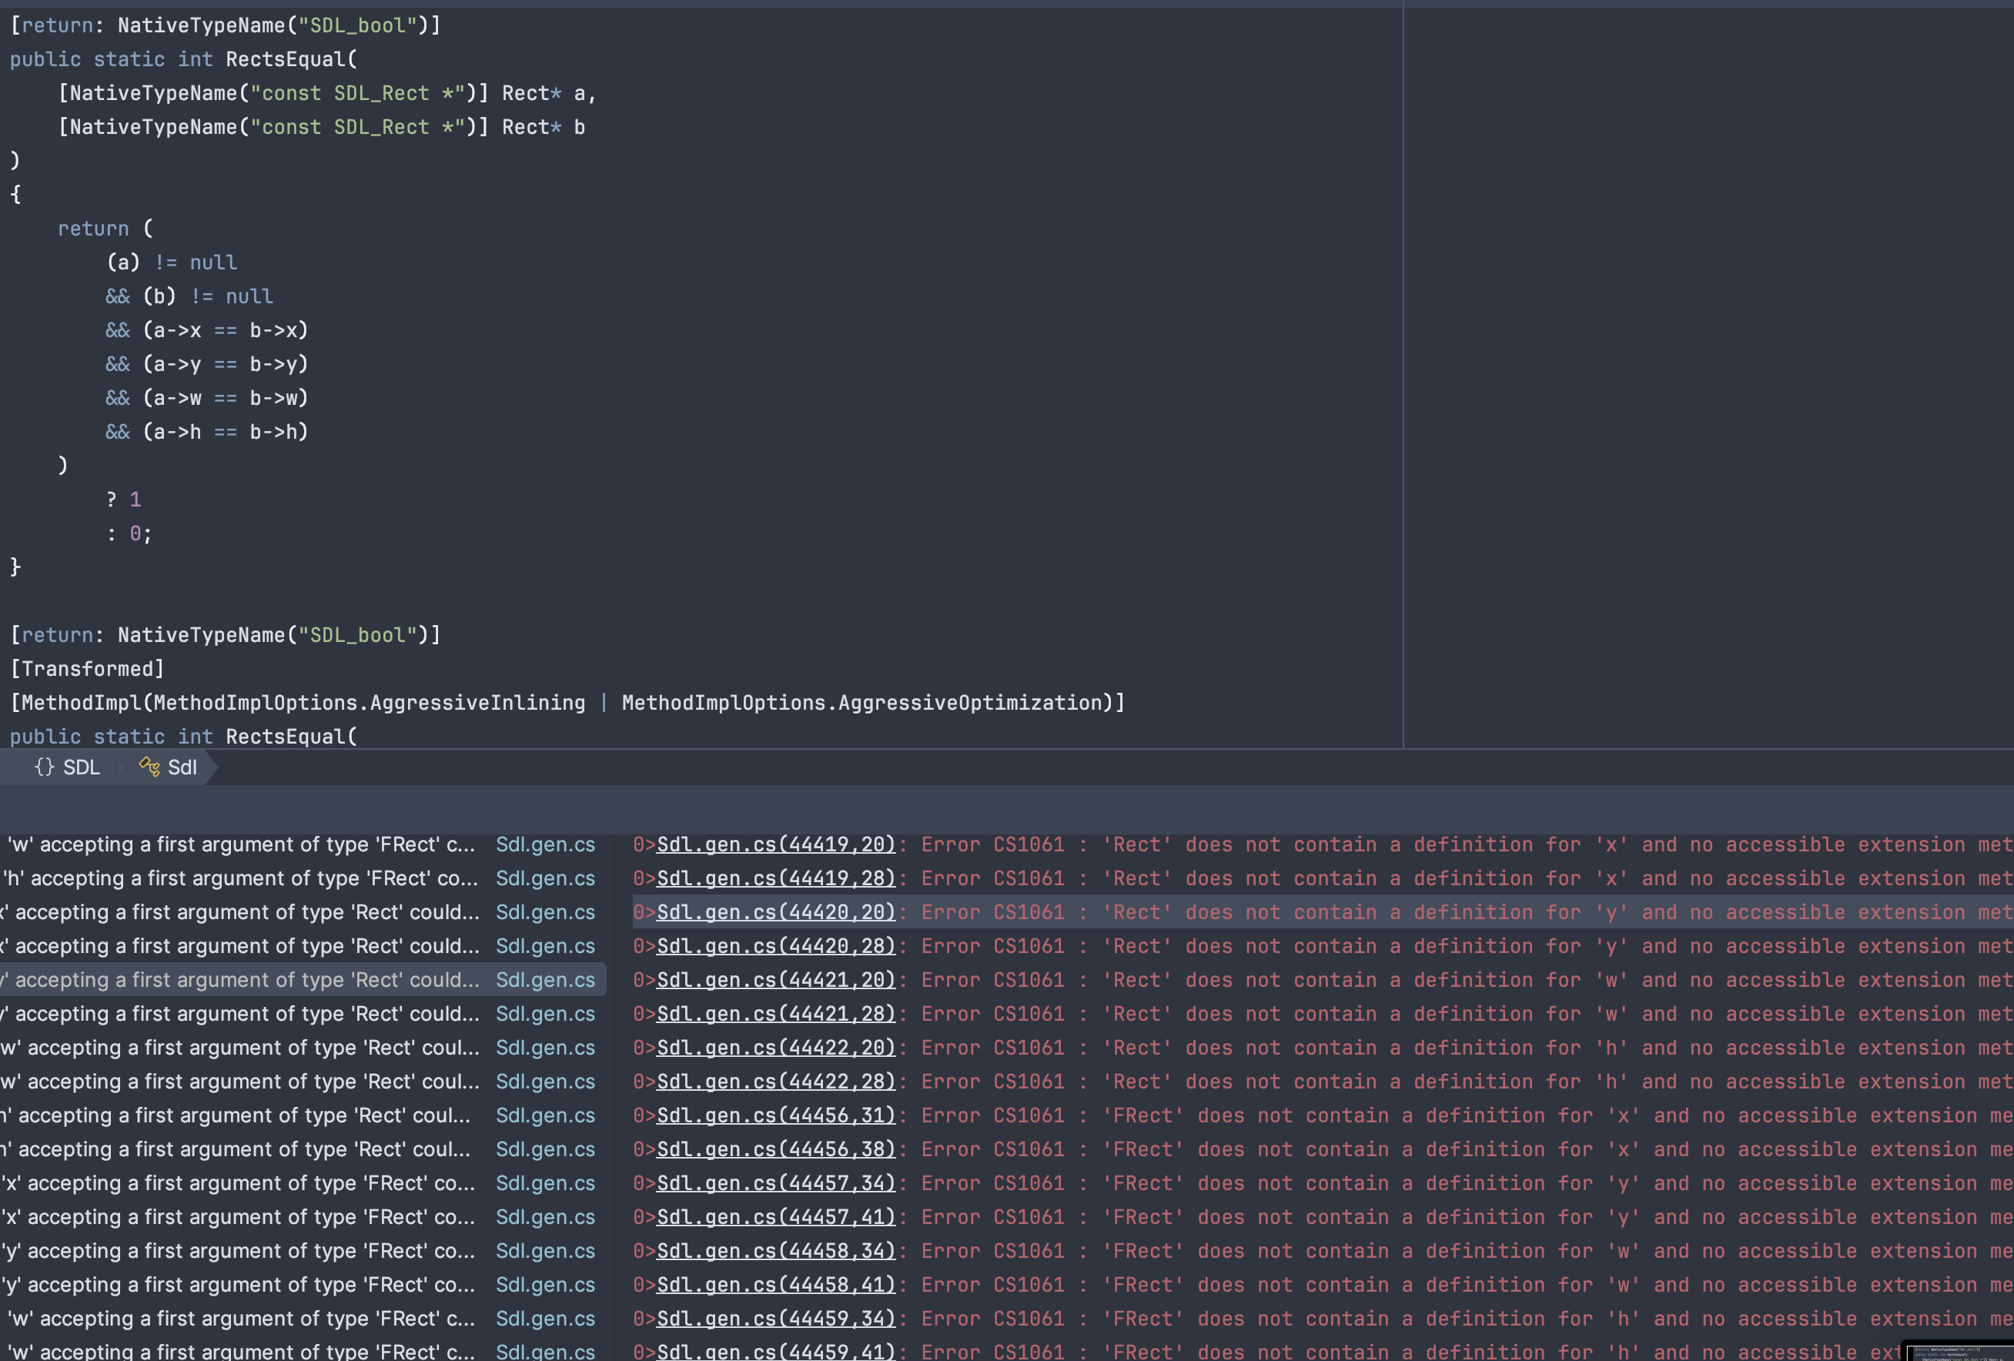Place the caret on the RectsEqual method name
2014x1361 pixels.
(x=286, y=59)
